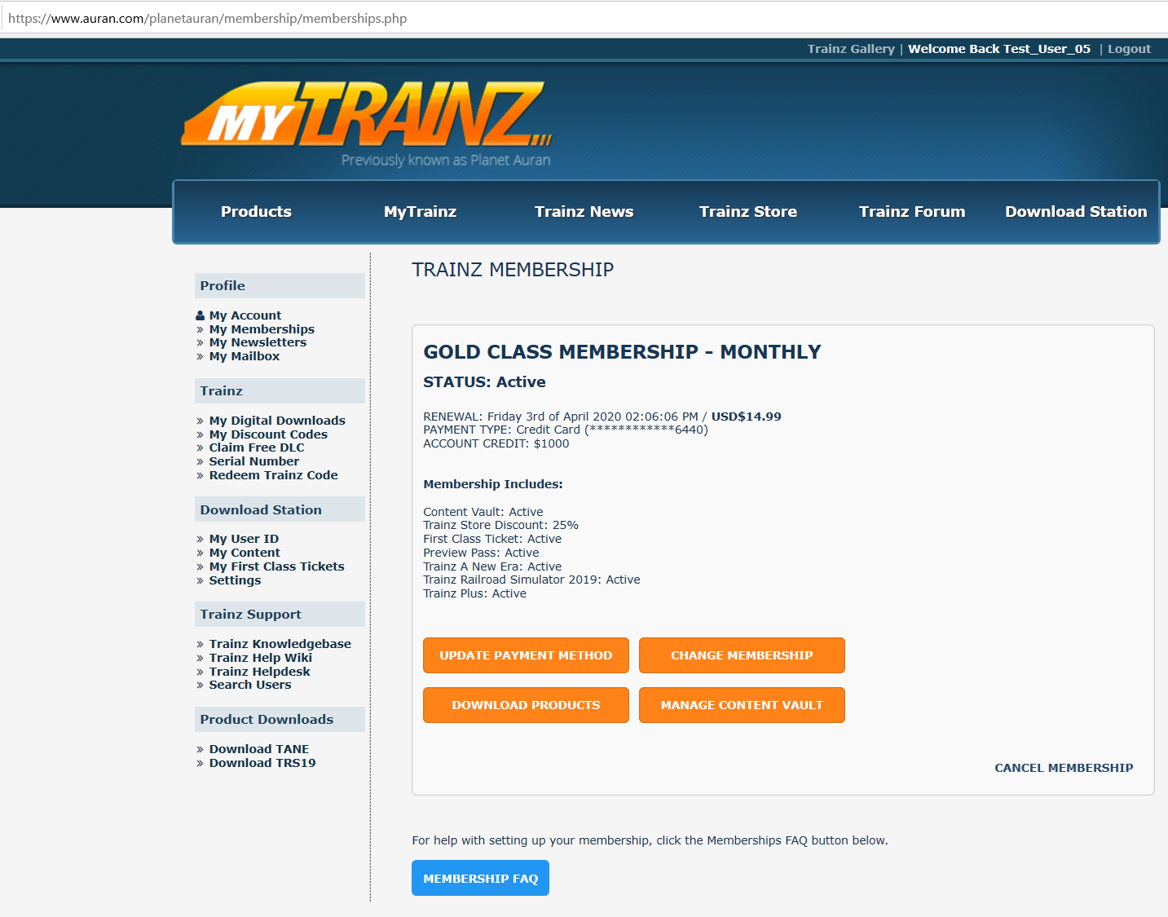The height and width of the screenshot is (917, 1168).
Task: Go to My Content
Action: click(x=245, y=553)
